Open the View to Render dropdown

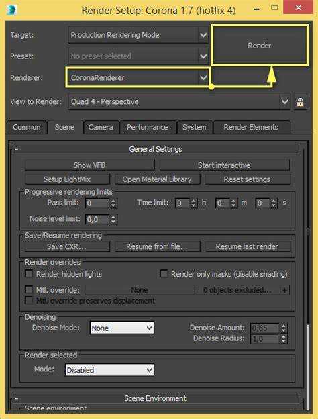click(179, 102)
